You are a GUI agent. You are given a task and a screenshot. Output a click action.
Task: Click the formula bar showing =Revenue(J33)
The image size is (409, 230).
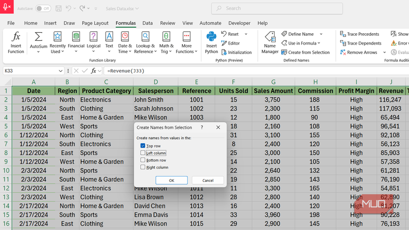256,71
